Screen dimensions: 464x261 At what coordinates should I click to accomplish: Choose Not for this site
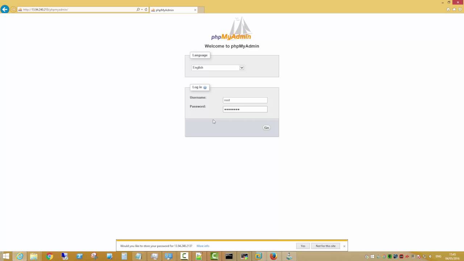[x=326, y=246]
